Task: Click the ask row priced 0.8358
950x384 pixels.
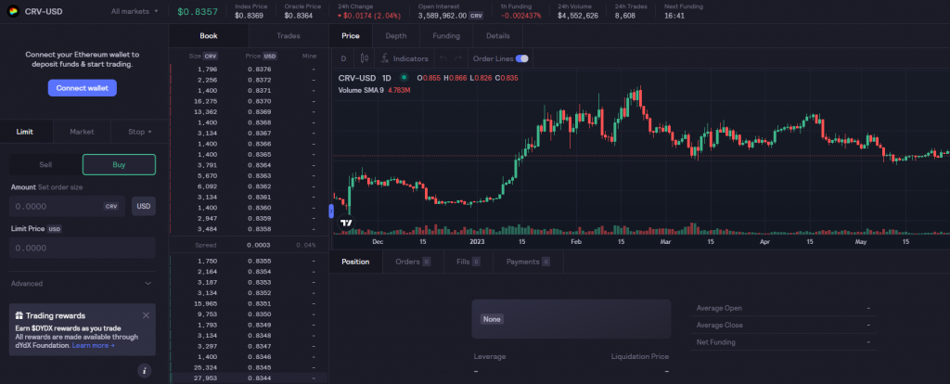Action: click(249, 229)
